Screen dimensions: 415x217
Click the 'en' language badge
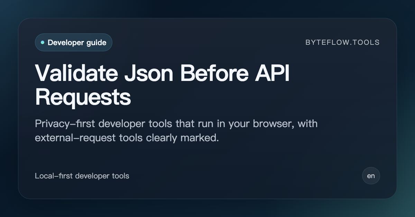pos(371,176)
